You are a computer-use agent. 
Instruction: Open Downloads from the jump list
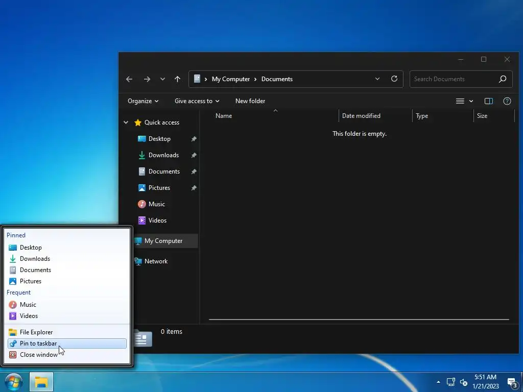[x=67, y=259]
